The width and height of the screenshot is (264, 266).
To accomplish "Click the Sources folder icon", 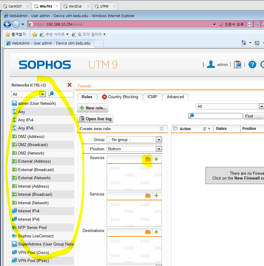I will point(148,159).
